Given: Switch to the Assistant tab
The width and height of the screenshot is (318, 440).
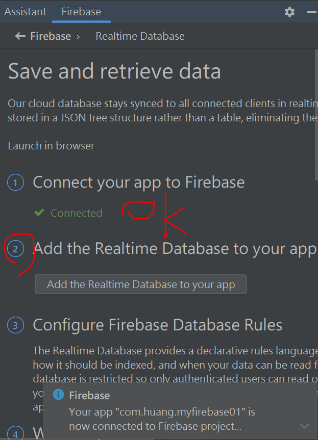Looking at the screenshot, I should tap(26, 12).
